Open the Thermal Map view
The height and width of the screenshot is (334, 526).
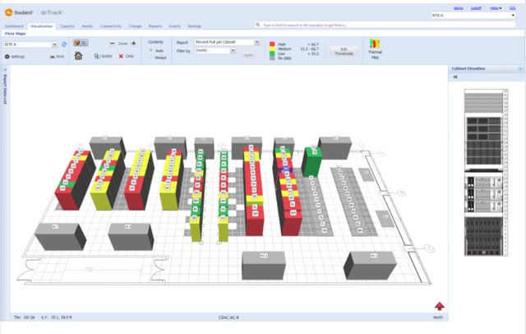coord(375,49)
